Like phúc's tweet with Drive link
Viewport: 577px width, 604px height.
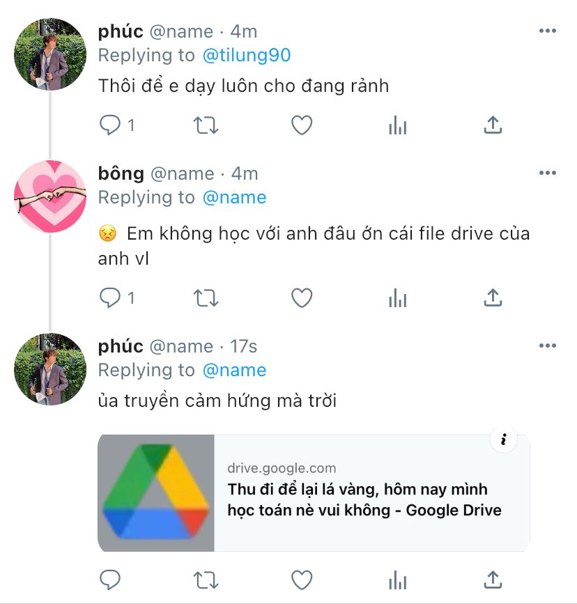301,580
